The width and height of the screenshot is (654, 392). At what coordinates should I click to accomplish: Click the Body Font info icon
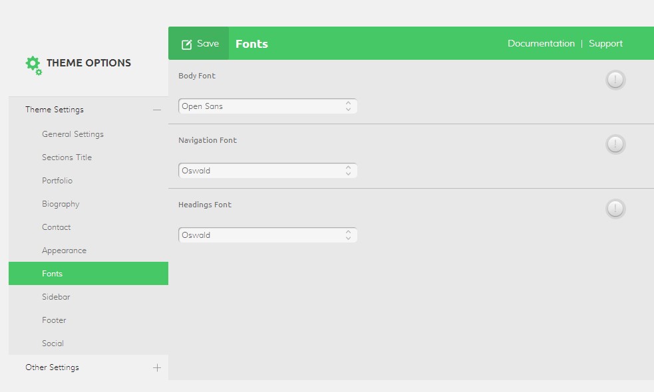[x=615, y=80]
